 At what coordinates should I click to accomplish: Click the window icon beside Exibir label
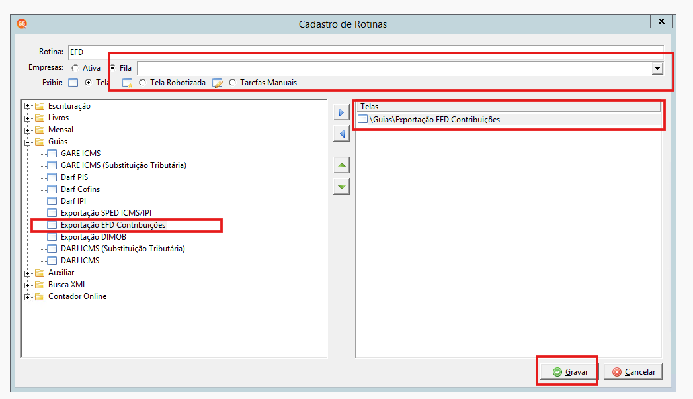pyautogui.click(x=73, y=83)
